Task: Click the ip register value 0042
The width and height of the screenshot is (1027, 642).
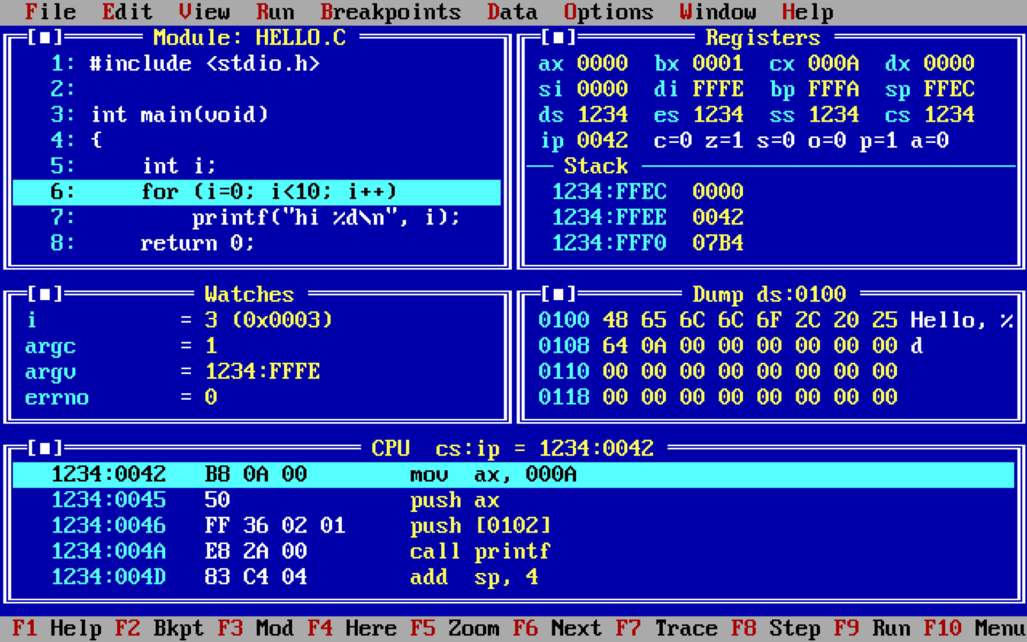Action: click(603, 141)
